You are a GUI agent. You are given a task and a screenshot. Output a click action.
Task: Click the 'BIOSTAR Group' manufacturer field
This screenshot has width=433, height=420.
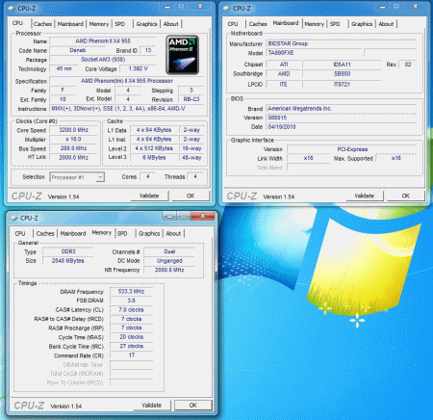(x=342, y=43)
